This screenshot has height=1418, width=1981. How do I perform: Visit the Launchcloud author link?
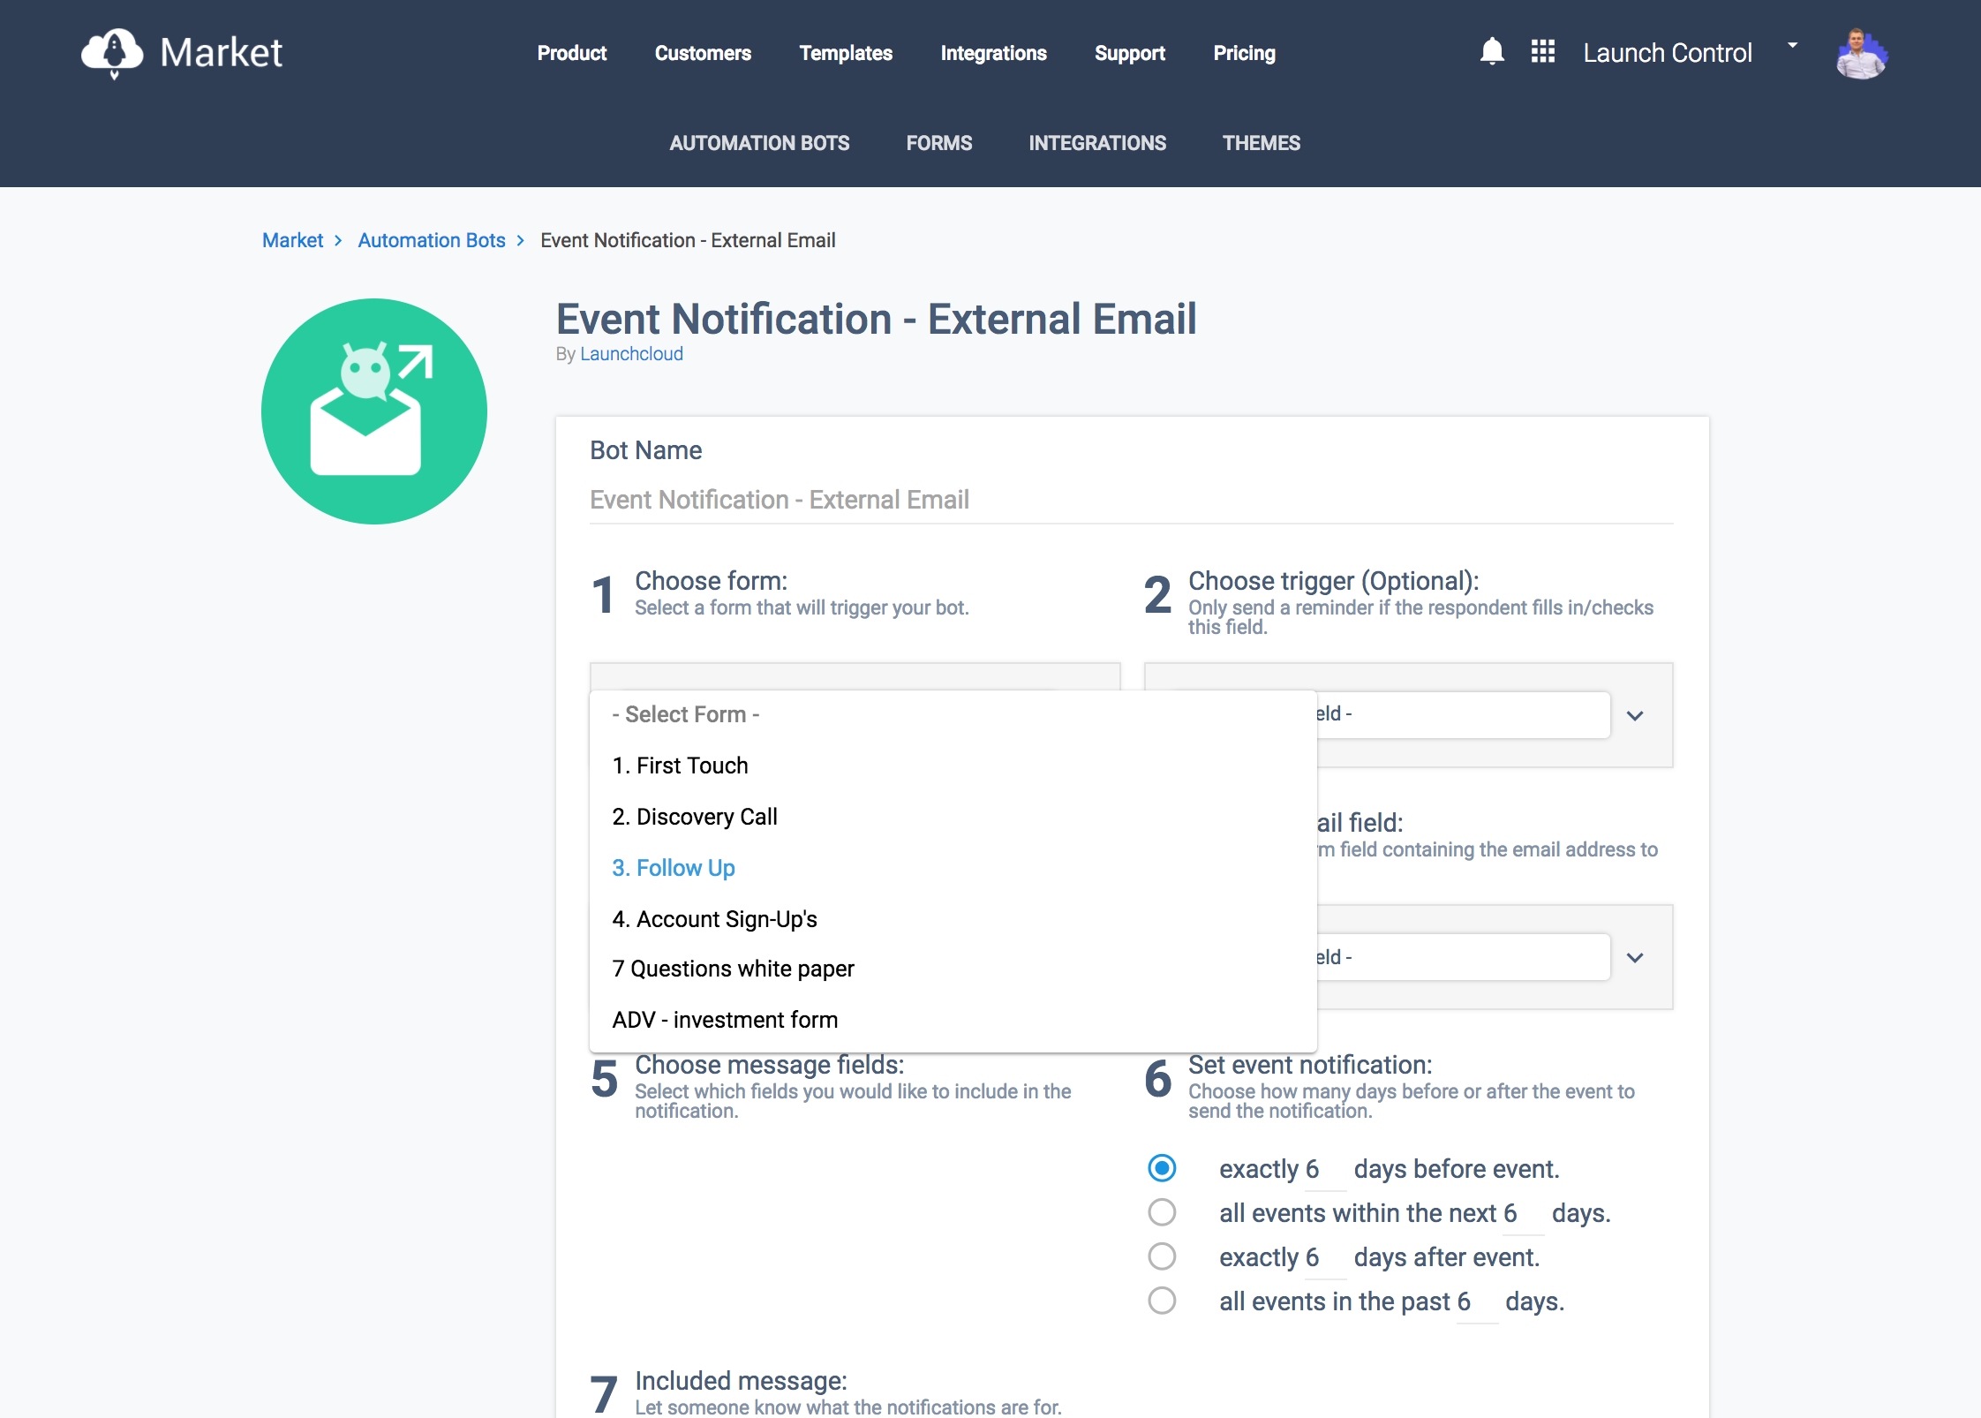pyautogui.click(x=630, y=353)
